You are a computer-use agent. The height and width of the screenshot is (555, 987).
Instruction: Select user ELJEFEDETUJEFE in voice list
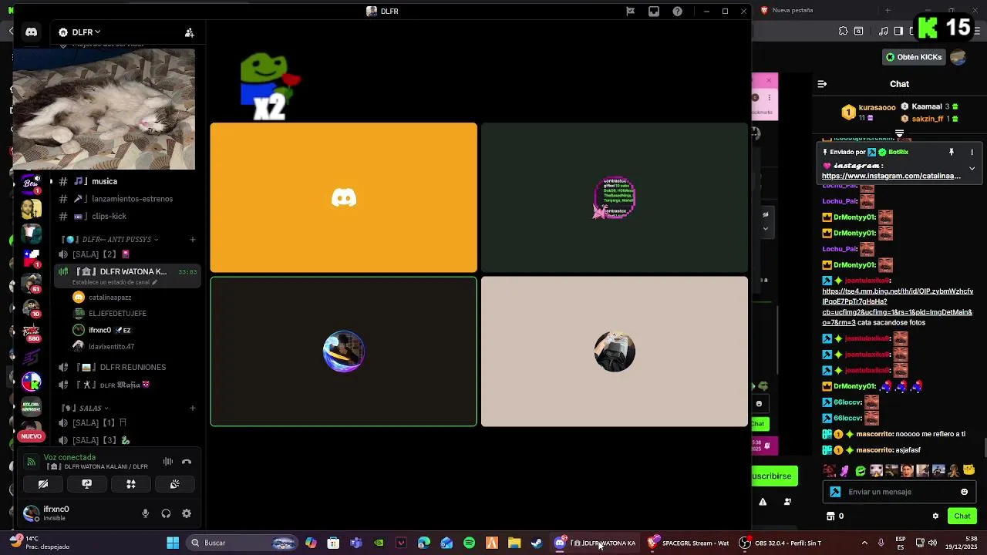[117, 314]
